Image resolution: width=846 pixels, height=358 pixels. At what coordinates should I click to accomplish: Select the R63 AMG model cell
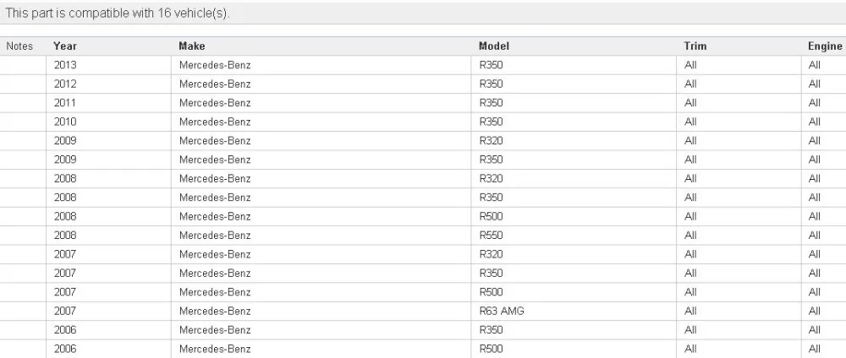coord(502,311)
